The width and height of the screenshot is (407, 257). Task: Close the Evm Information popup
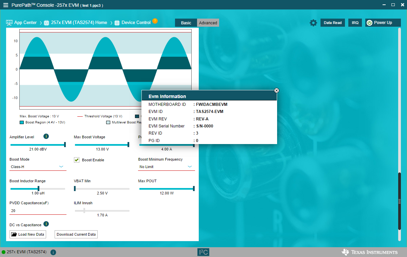276,90
